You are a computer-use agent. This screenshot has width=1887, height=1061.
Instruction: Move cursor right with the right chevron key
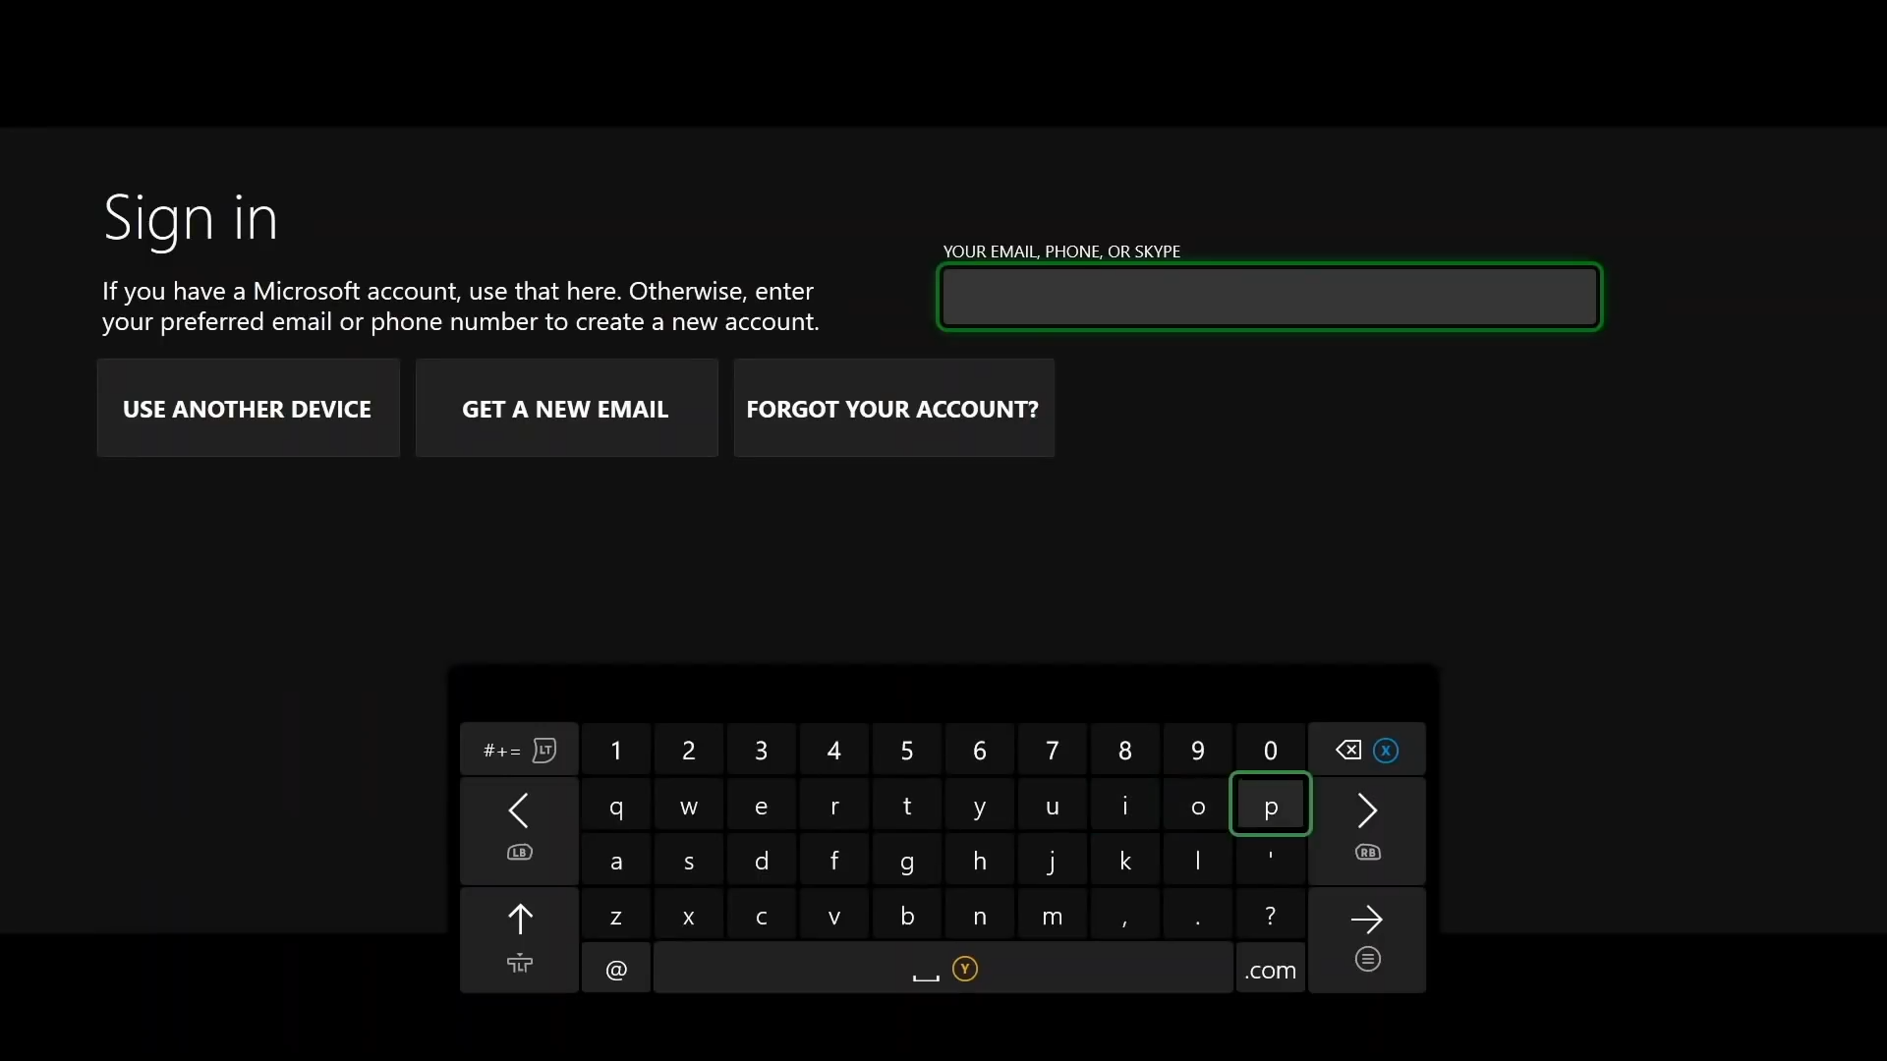click(1366, 831)
